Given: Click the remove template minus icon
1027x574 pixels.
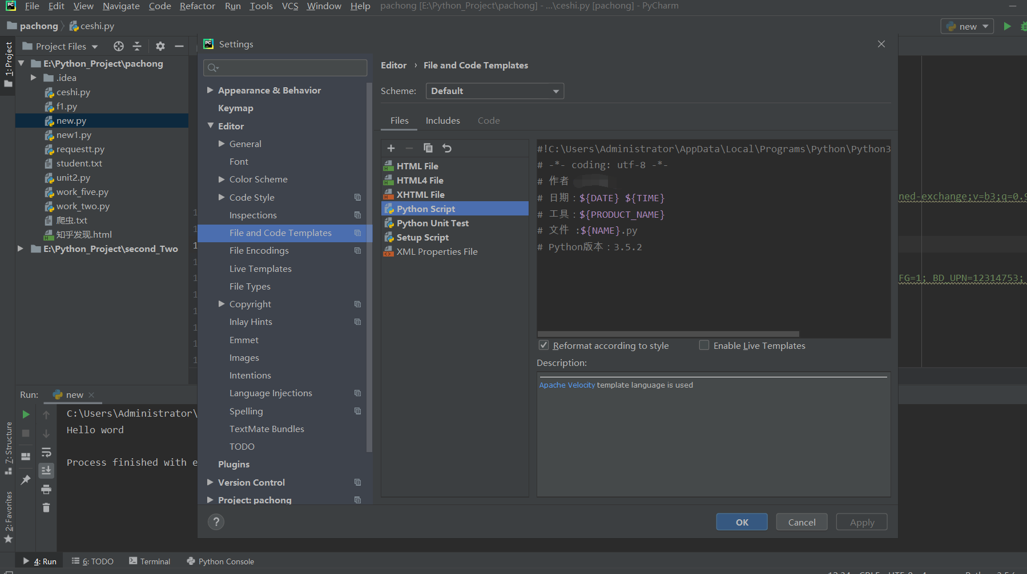Looking at the screenshot, I should 409,148.
